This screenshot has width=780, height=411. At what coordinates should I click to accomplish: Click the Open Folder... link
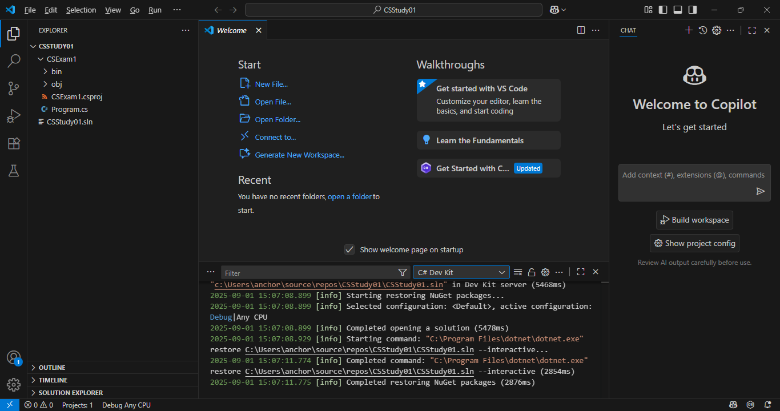point(278,119)
